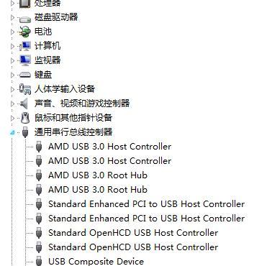Click the battery (电池) category icon

point(25,32)
